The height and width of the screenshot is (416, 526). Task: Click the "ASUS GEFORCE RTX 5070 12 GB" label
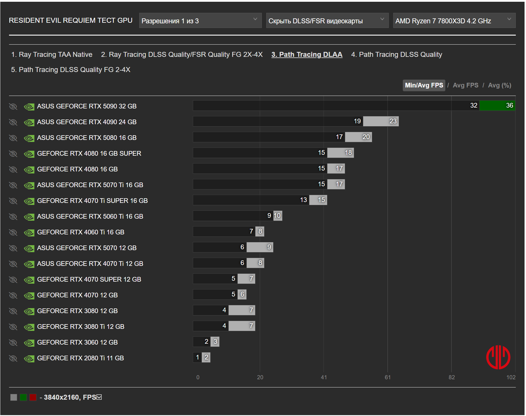point(87,248)
